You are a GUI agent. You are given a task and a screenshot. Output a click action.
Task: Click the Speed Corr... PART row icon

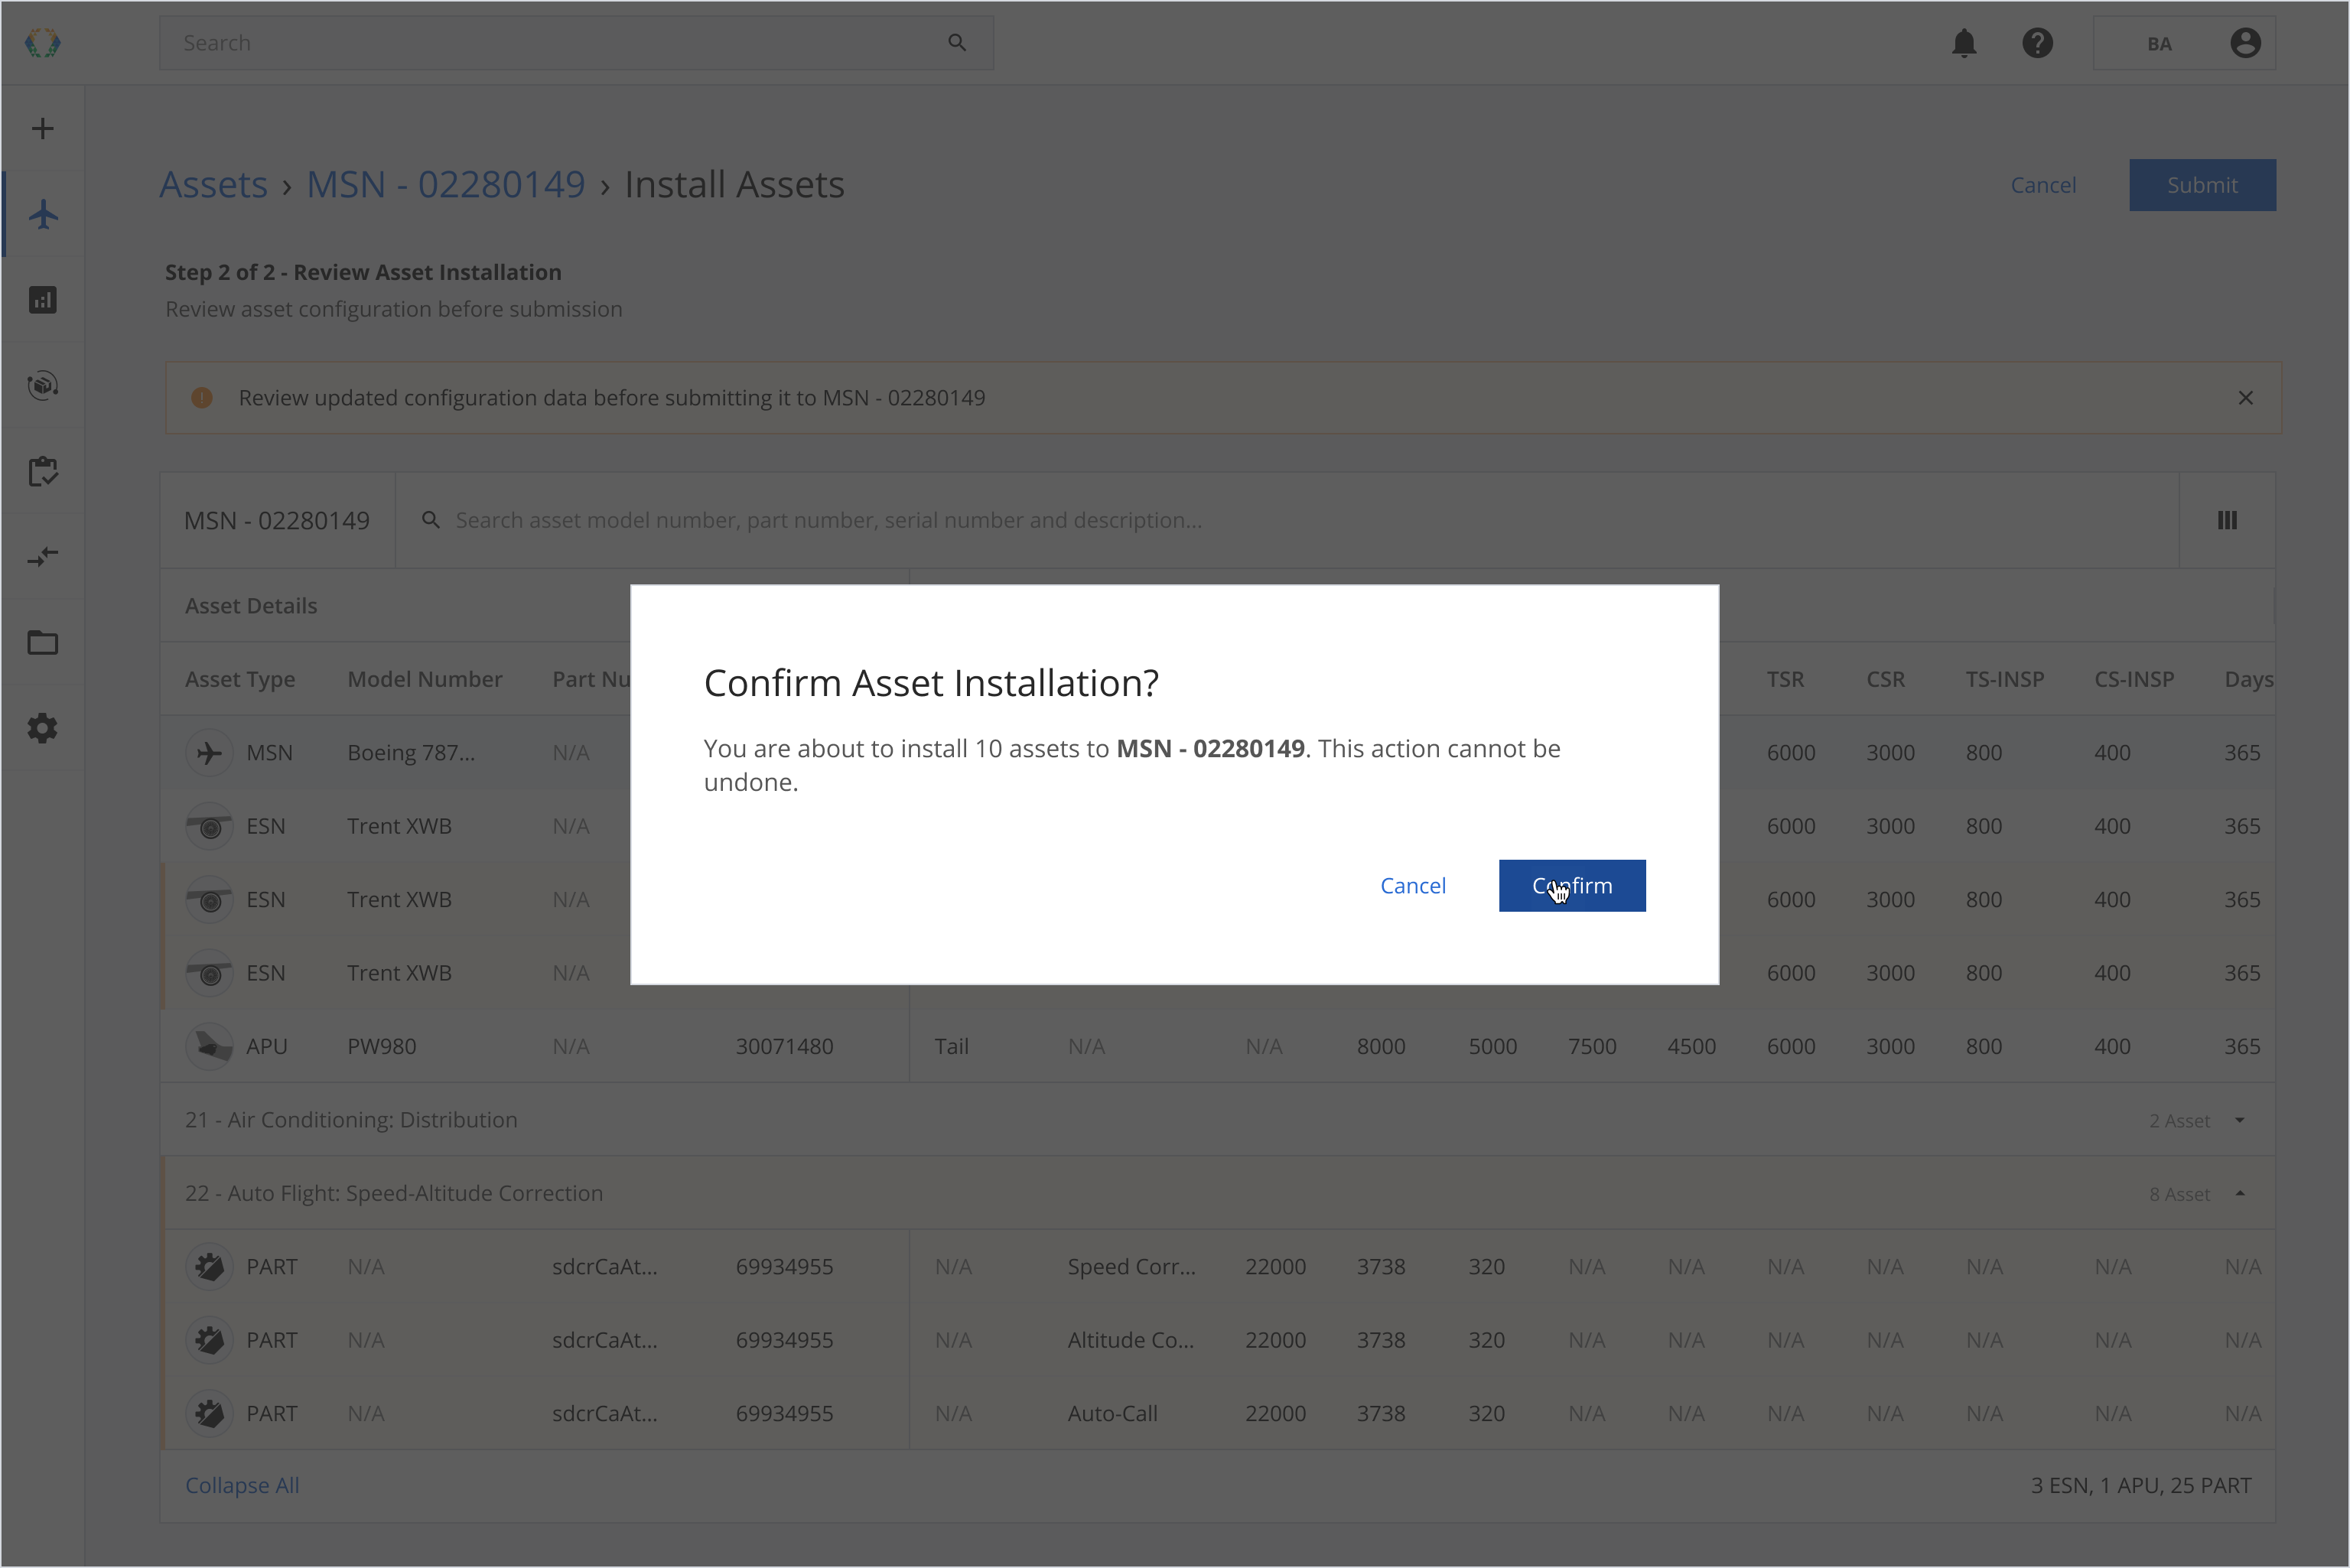(209, 1266)
